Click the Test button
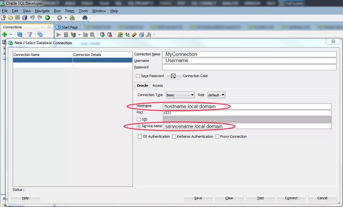 tap(260, 198)
